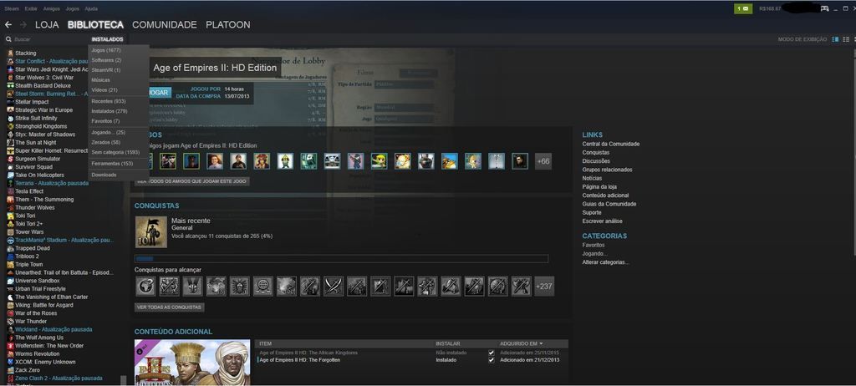
Task: Open the Jogos menu in menu bar
Action: tap(72, 8)
